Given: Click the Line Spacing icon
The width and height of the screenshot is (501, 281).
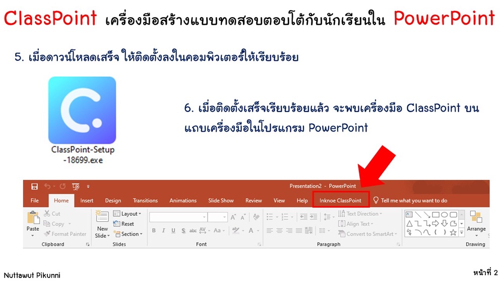Looking at the screenshot, I should [327, 217].
